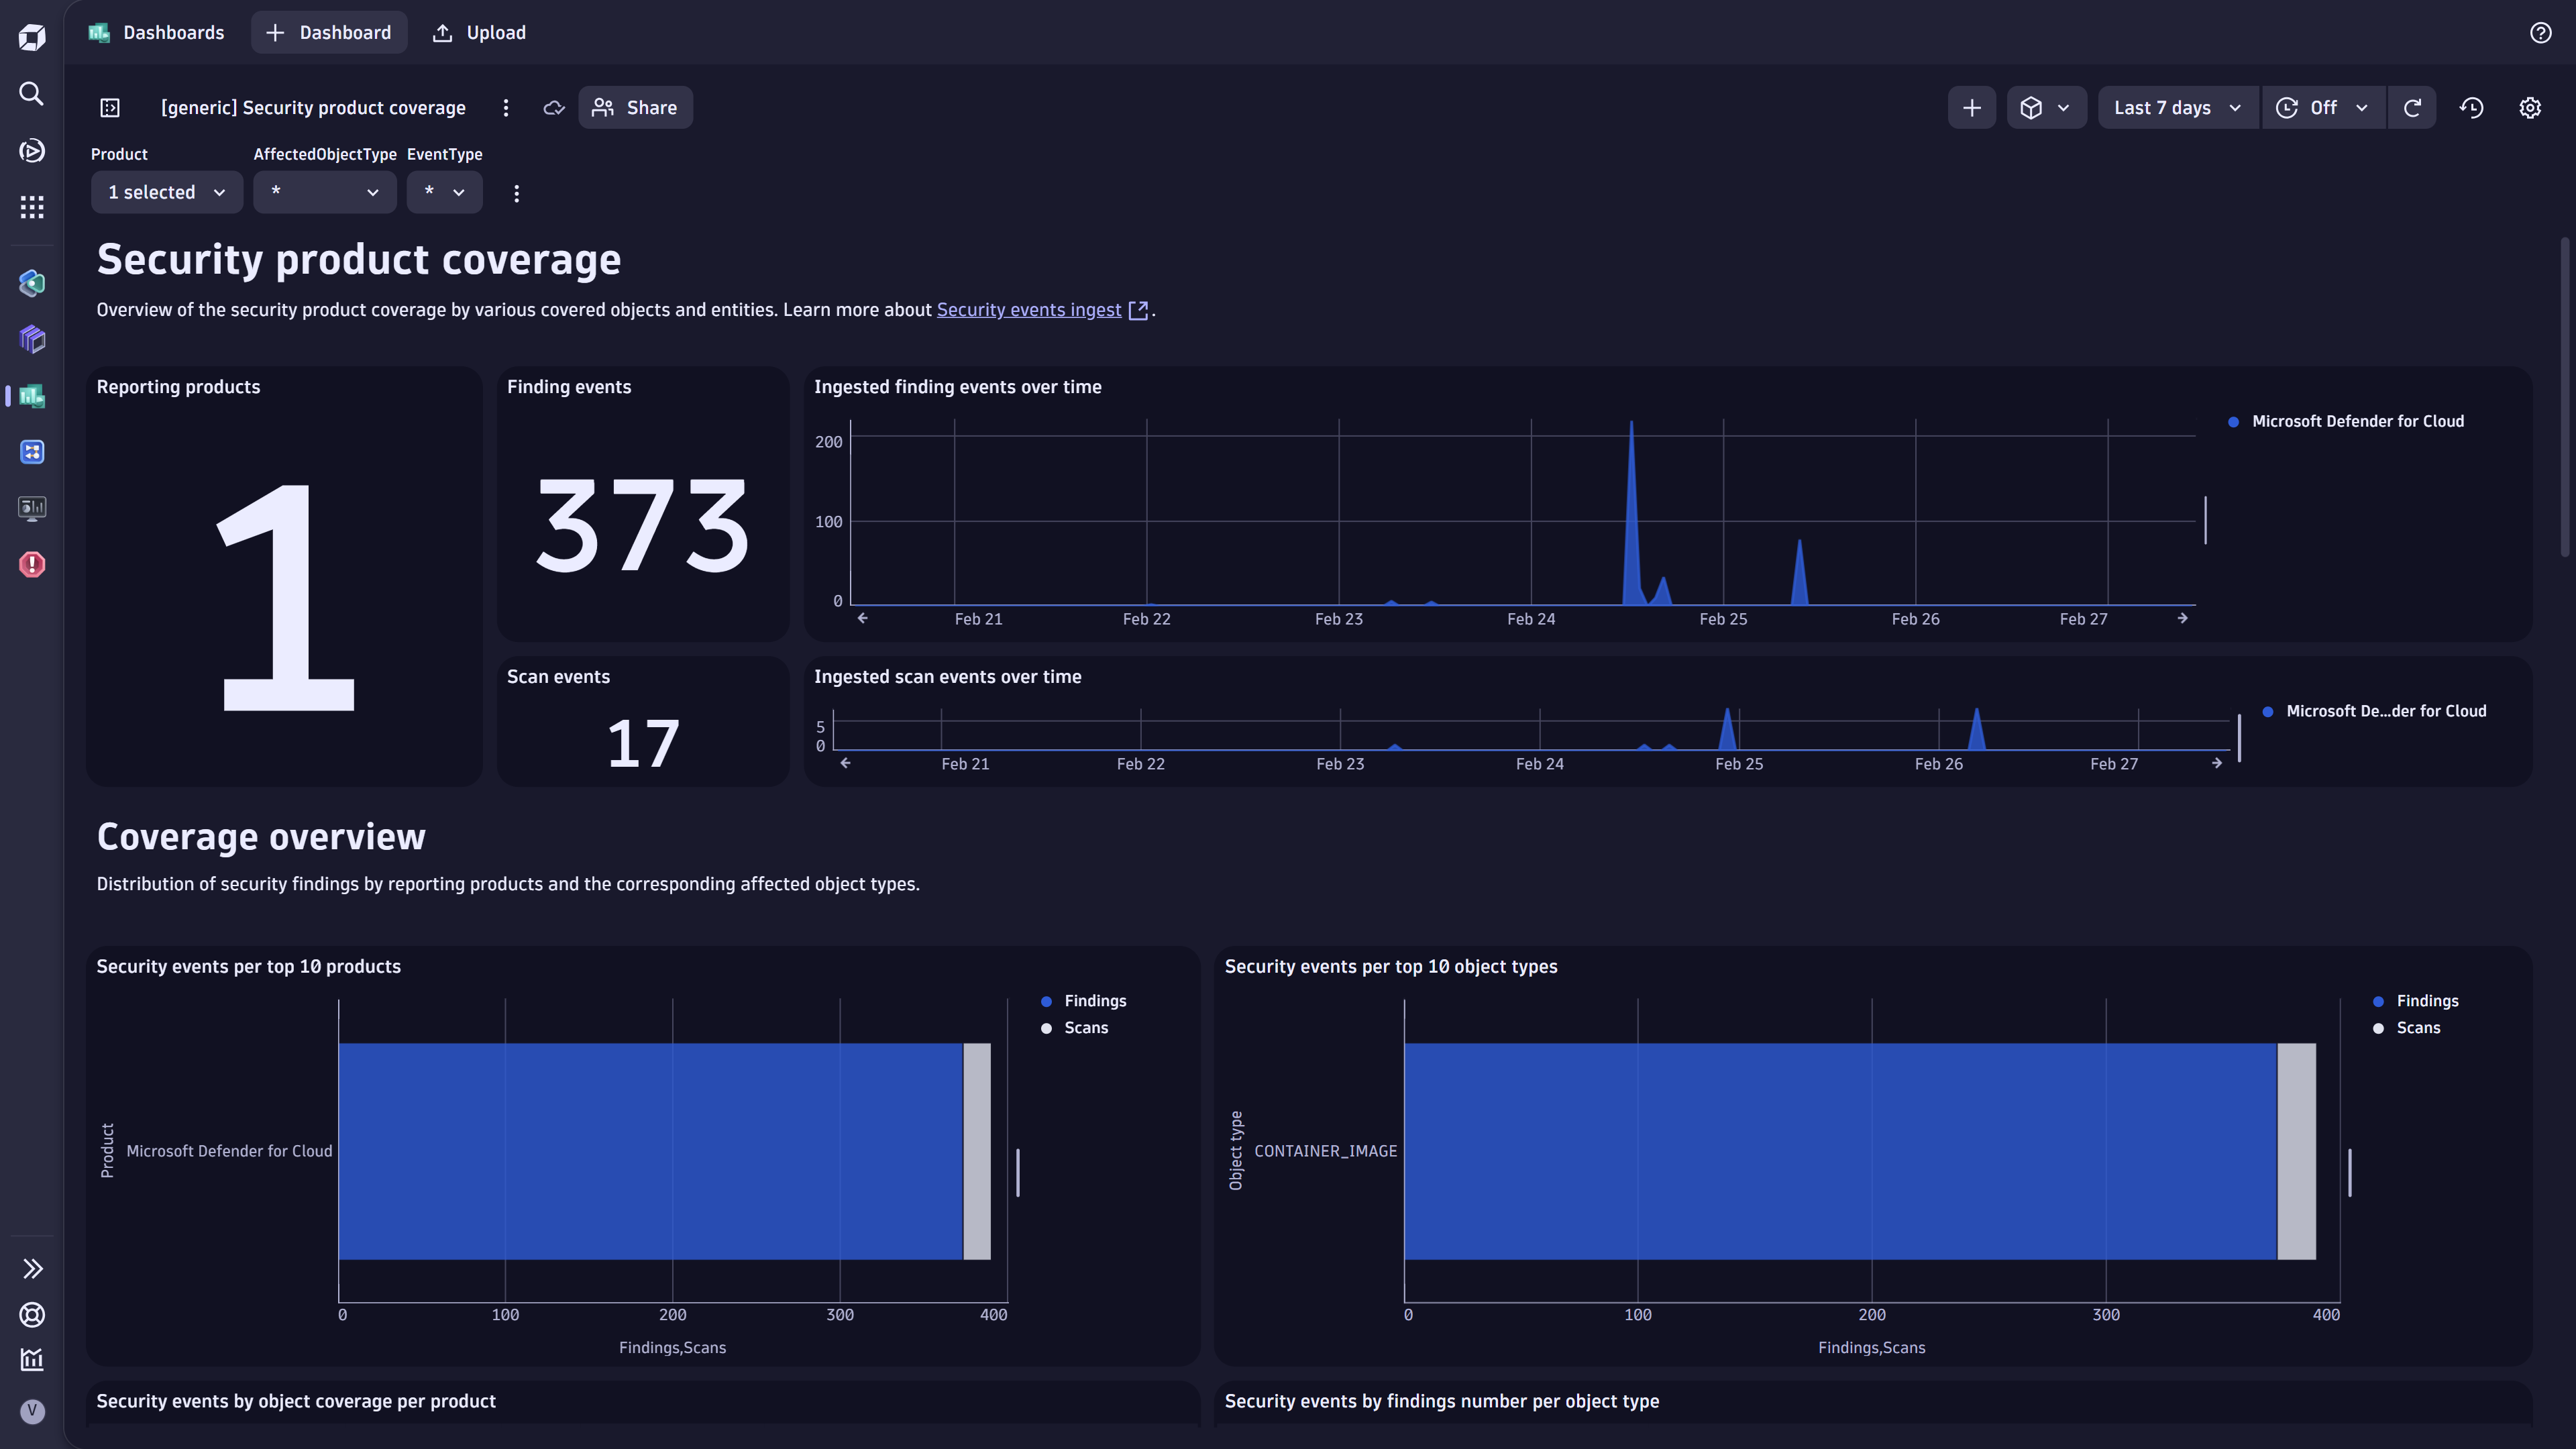Select the dashboard title Security product coverage
This screenshot has height=1449, width=2576.
[x=313, y=108]
